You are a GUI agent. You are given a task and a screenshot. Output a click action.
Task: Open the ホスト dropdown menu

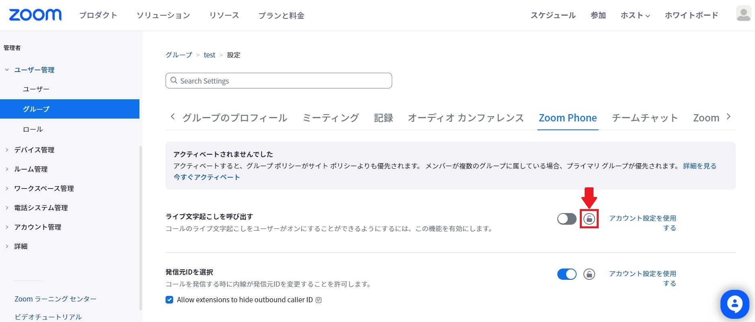pos(635,15)
